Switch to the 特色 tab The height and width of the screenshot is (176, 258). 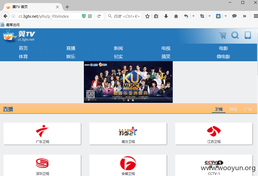(x=233, y=109)
